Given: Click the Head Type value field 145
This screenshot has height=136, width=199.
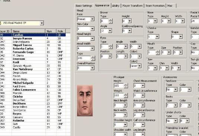Looking at the screenshot, I should pos(84,58).
